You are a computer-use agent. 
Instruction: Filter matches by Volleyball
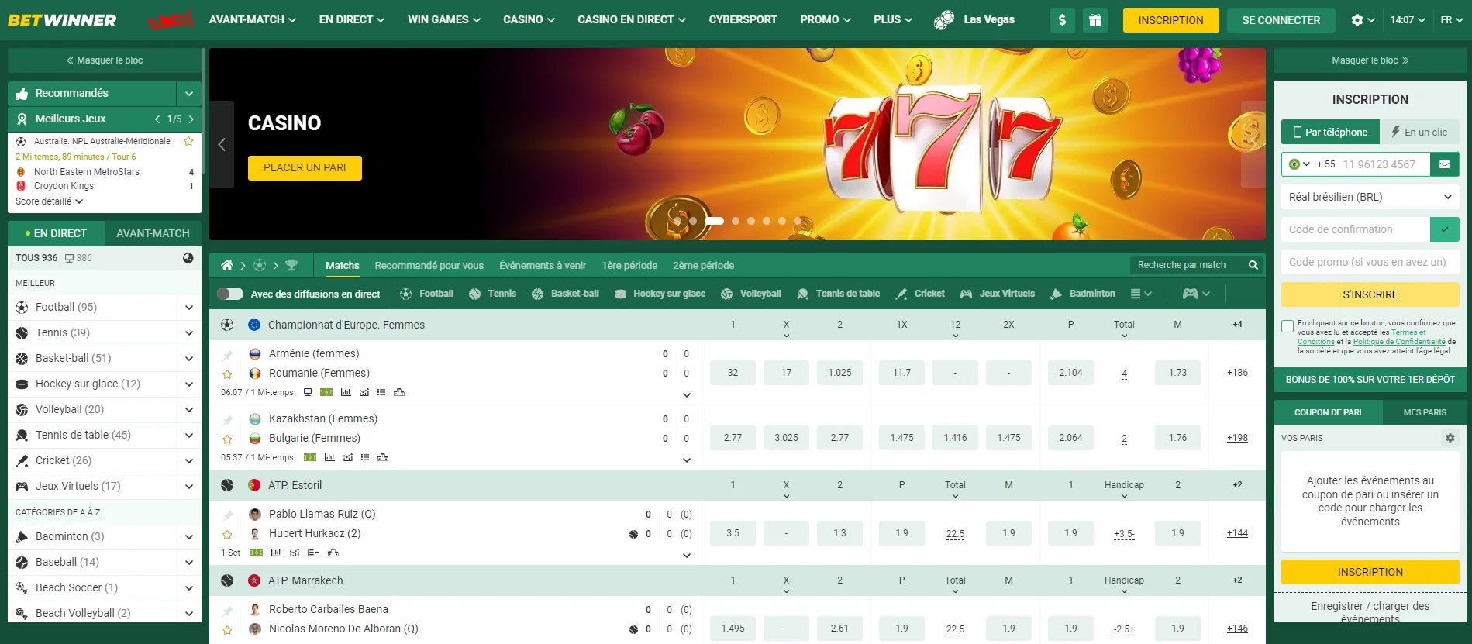click(751, 294)
